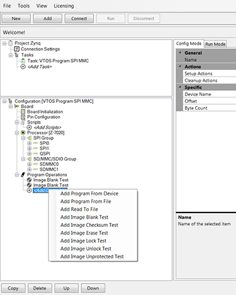
Task: Open the Tools menu
Action: coord(23,6)
